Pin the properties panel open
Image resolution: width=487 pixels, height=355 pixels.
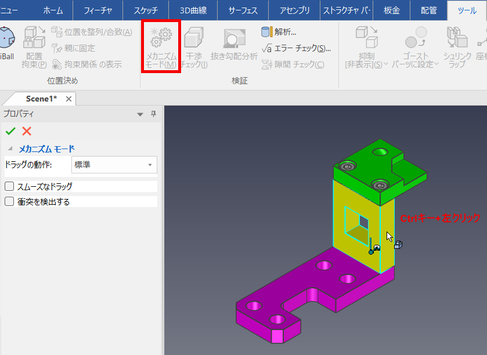pyautogui.click(x=153, y=114)
